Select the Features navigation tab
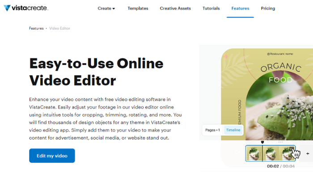The width and height of the screenshot is (313, 179). (240, 9)
